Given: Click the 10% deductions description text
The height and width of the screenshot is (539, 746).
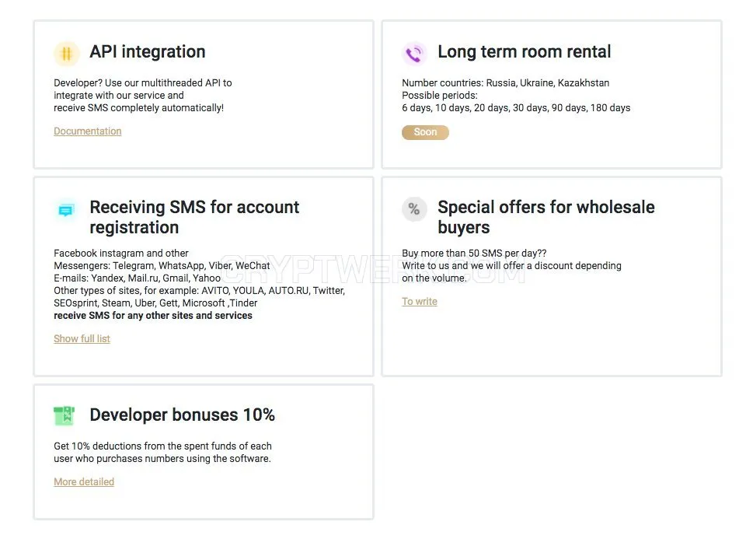Looking at the screenshot, I should coord(162,453).
